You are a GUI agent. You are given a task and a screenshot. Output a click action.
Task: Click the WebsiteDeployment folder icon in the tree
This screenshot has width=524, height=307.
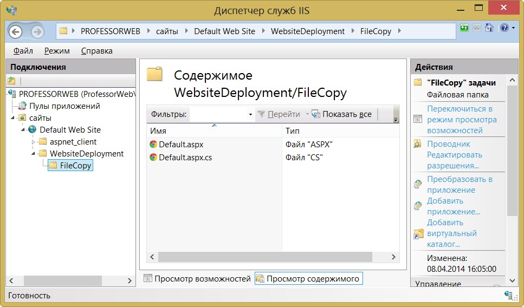[x=43, y=153]
